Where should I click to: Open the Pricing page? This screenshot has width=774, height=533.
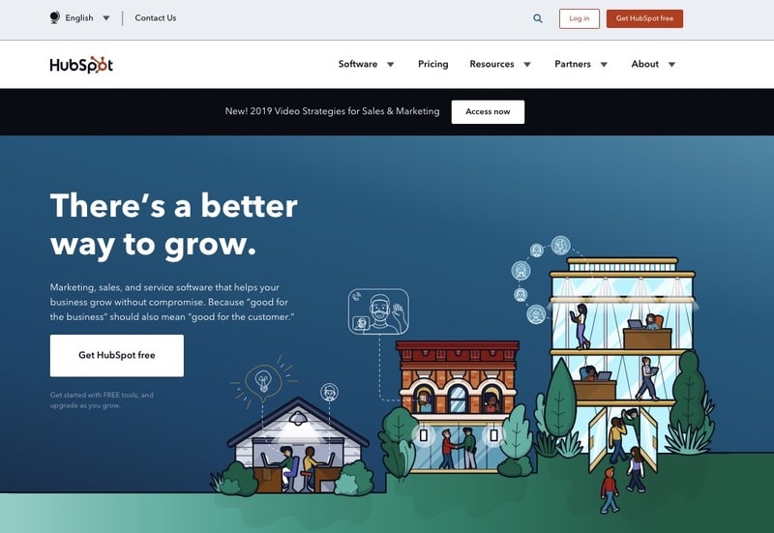pos(432,64)
